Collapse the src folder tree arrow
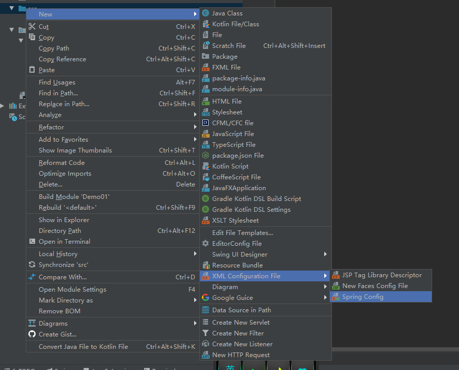This screenshot has width=459, height=370. pos(11,8)
